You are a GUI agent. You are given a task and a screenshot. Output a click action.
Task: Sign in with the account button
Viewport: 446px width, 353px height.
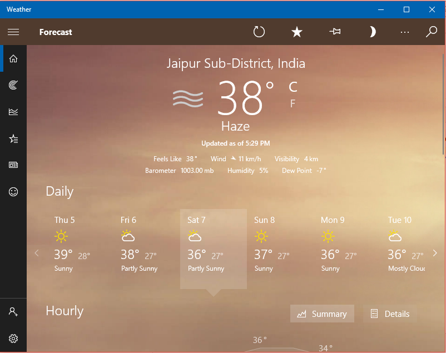coord(13,312)
